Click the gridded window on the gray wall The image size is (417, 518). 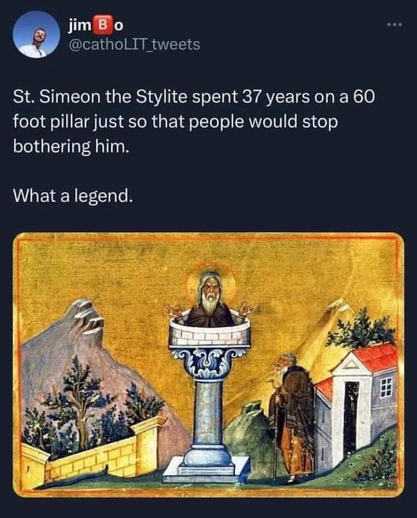[386, 387]
